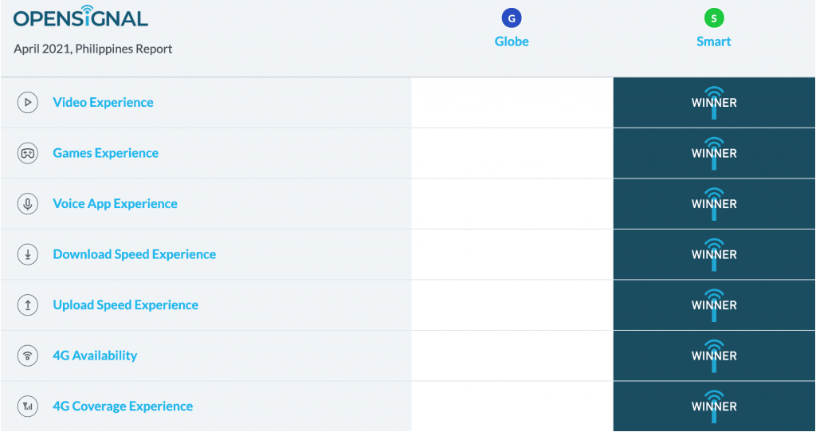Click the Upload Speed arrow icon
The height and width of the screenshot is (432, 816).
28,305
